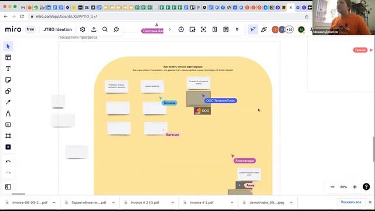Screen dimensions: 375x211
Task: Open the reactions confetti icon
Action: click(264, 29)
